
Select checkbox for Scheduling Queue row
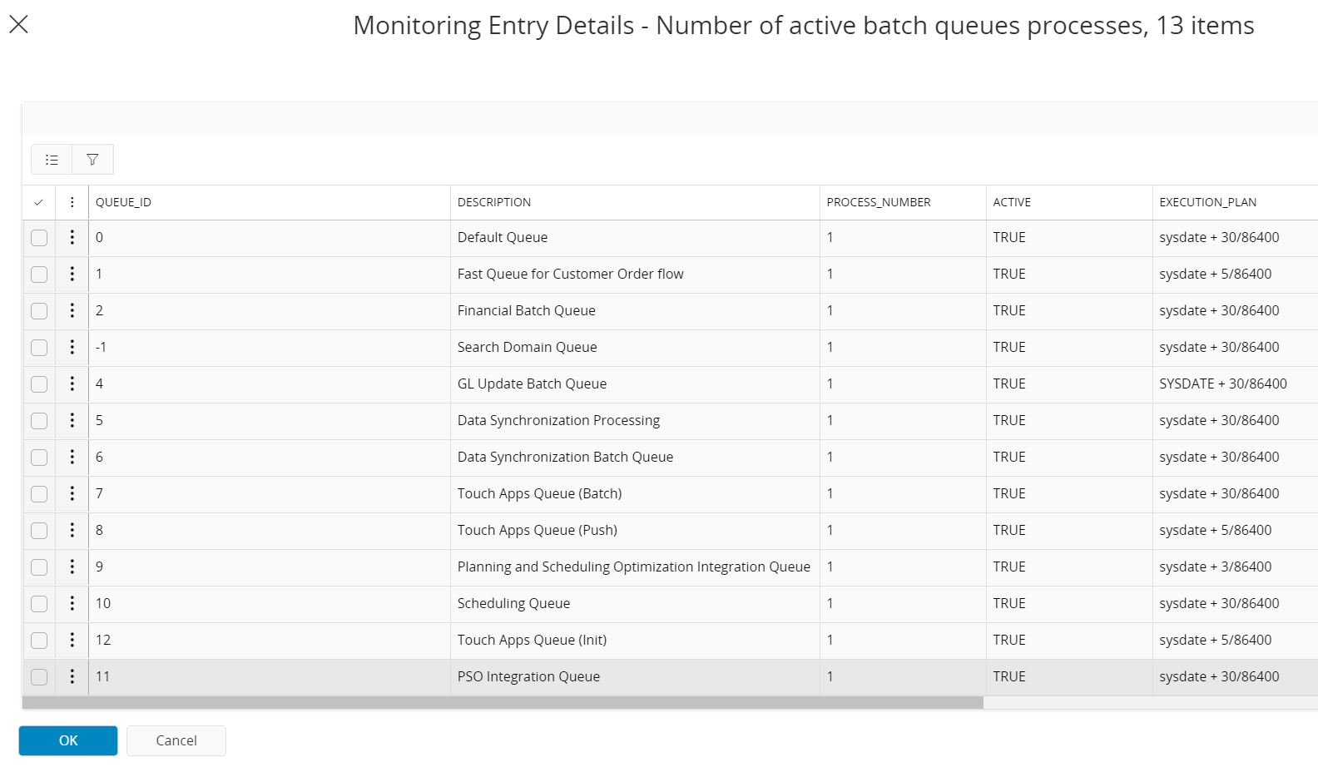[39, 604]
